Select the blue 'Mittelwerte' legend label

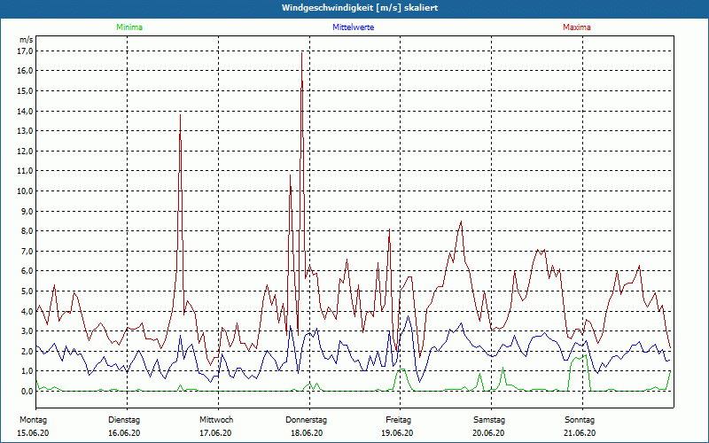coord(353,27)
